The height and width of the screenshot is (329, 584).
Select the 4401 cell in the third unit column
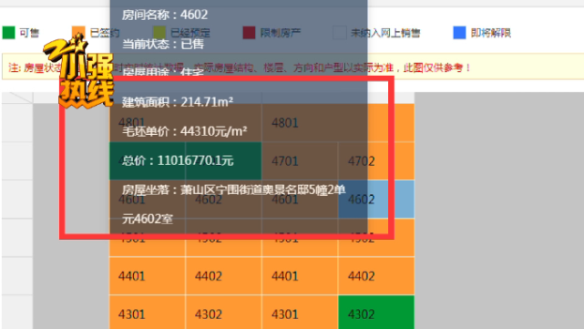pyautogui.click(x=300, y=276)
